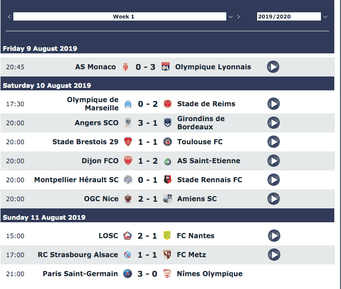The image size is (341, 289).
Task: Play the AS Monaco vs Lyon highlights
Action: pyautogui.click(x=273, y=67)
